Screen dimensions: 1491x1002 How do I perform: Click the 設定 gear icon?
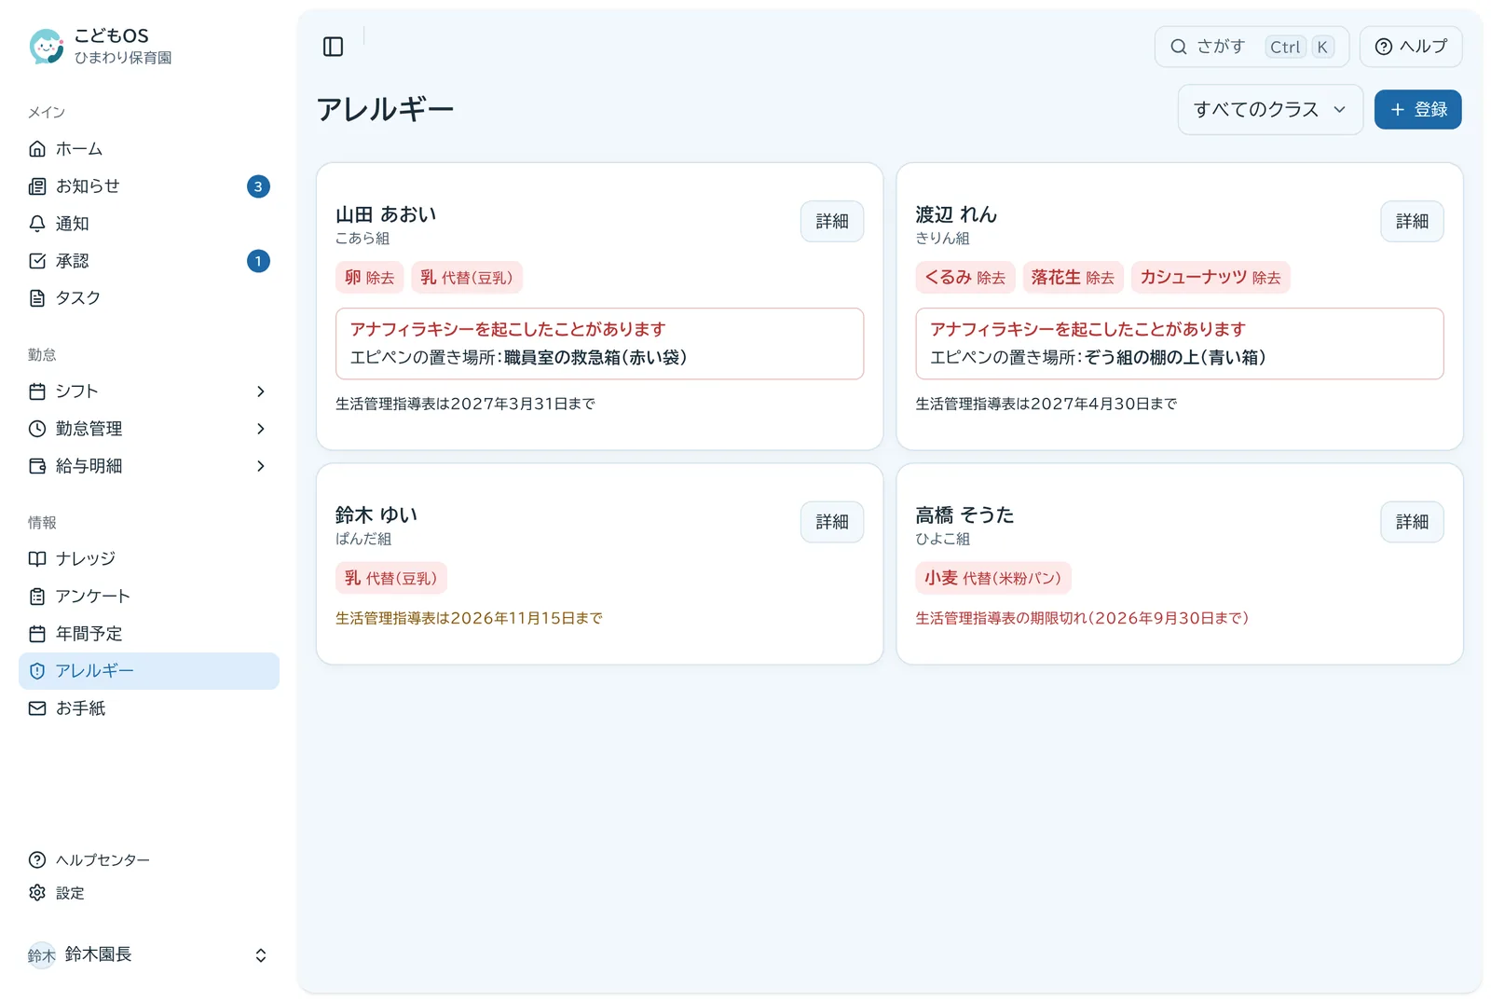pos(37,893)
